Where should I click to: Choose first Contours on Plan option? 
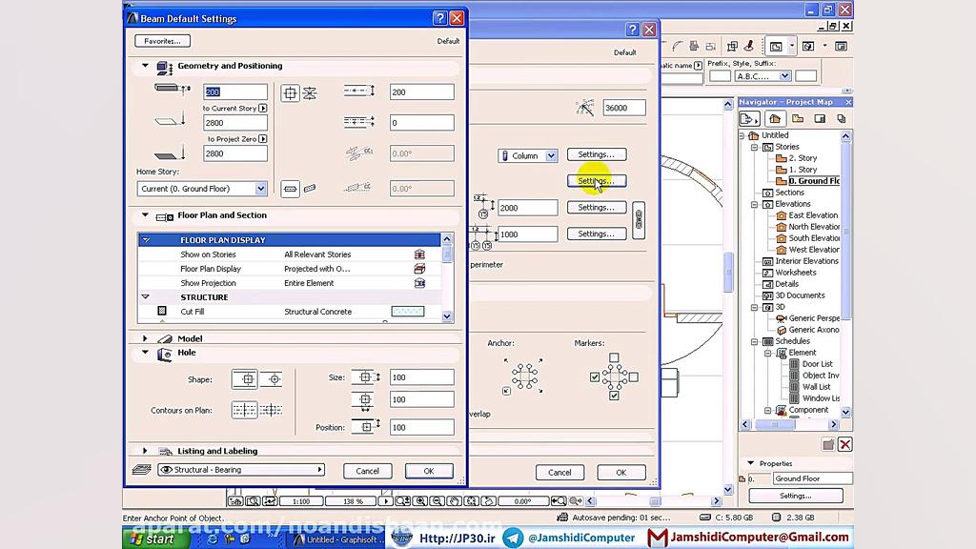[x=244, y=410]
